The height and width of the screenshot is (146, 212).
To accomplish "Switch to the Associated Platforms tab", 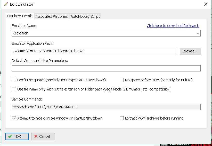I will [52, 16].
